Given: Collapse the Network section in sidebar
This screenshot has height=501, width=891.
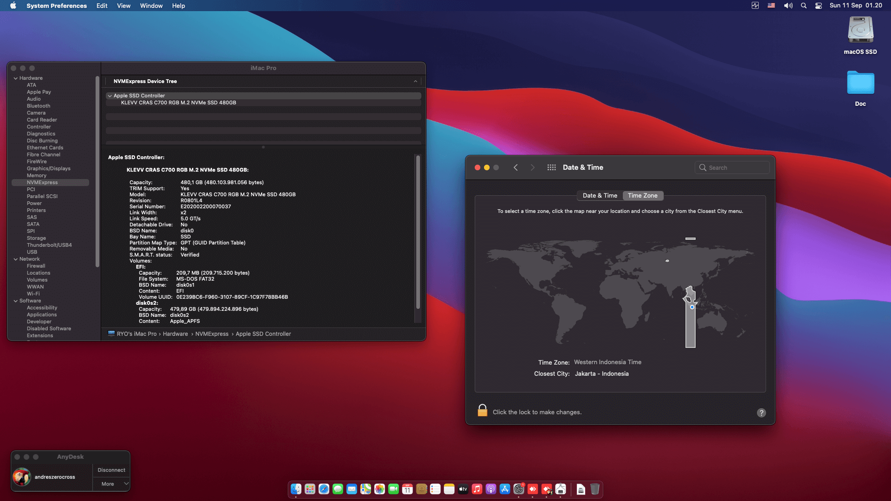Looking at the screenshot, I should click(x=16, y=259).
